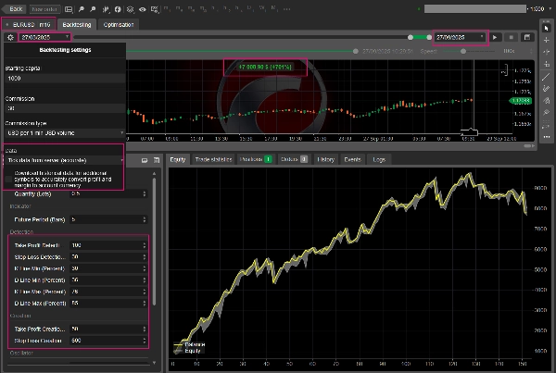Start the backtest with the play button
This screenshot has height=373, width=556.
(496, 37)
